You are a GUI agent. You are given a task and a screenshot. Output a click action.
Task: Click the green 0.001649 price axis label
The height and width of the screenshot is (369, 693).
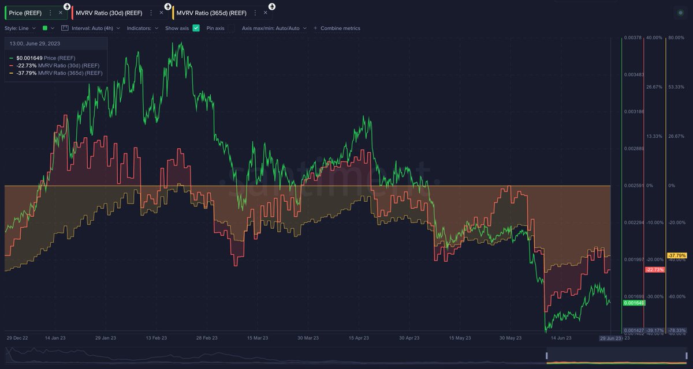tap(634, 303)
